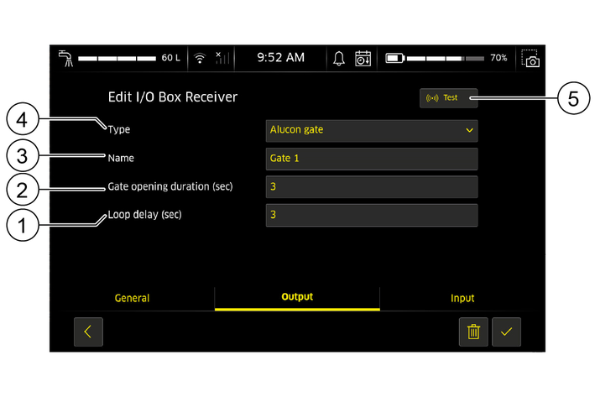Viewport: 595px width, 397px height.
Task: Select the Output tab
Action: (297, 297)
